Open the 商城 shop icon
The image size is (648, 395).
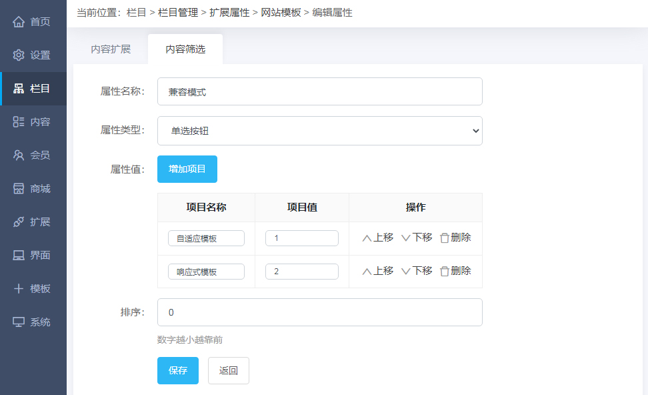point(19,189)
